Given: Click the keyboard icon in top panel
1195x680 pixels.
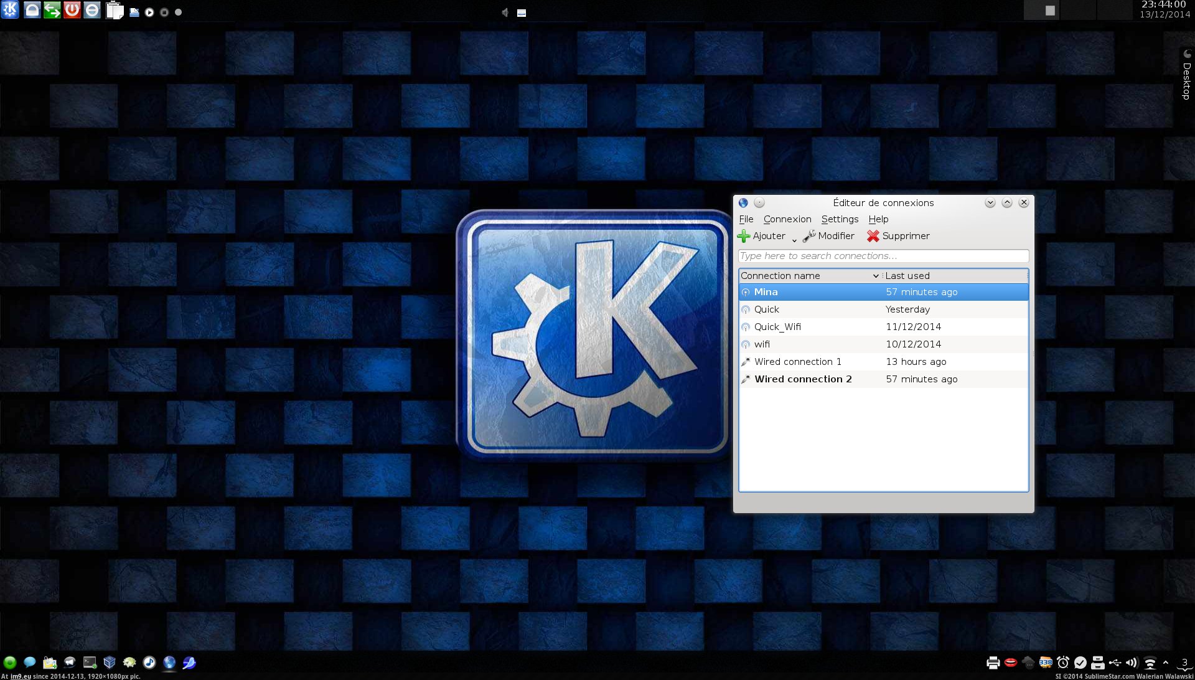Looking at the screenshot, I should (522, 13).
